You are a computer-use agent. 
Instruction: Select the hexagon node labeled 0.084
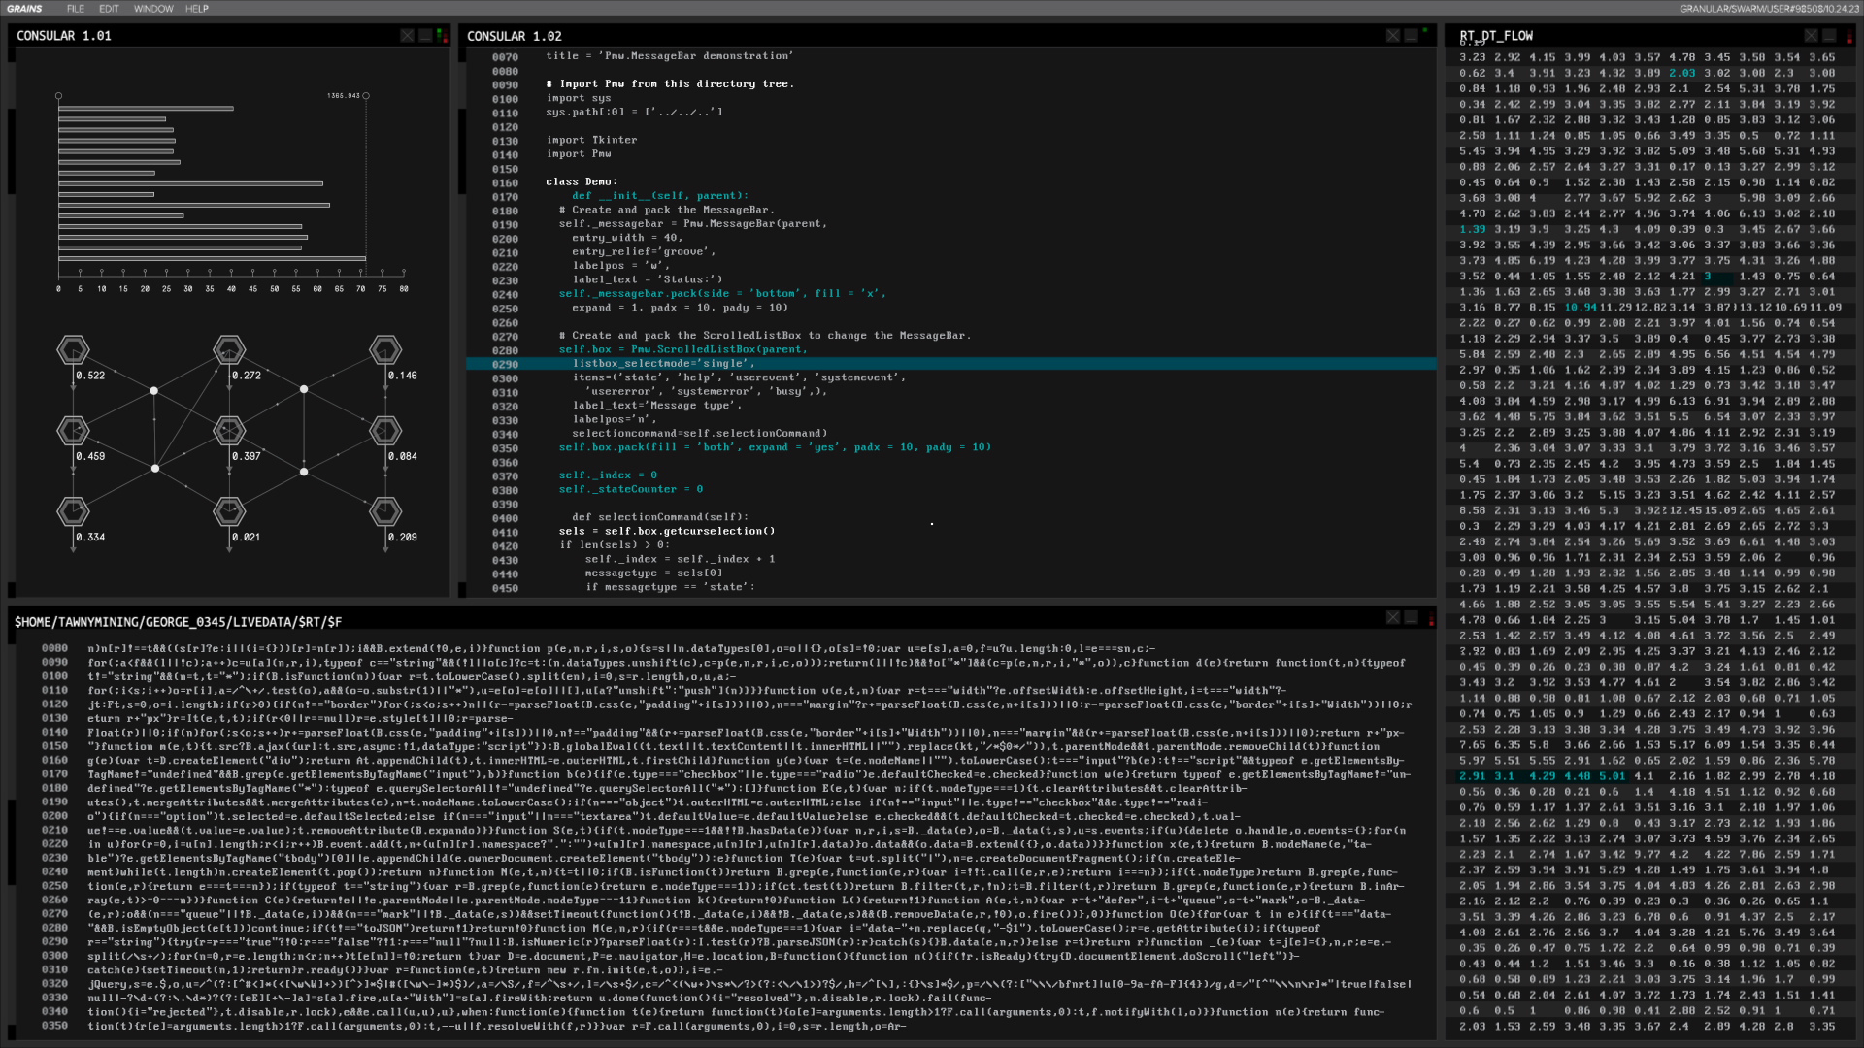[x=385, y=430]
